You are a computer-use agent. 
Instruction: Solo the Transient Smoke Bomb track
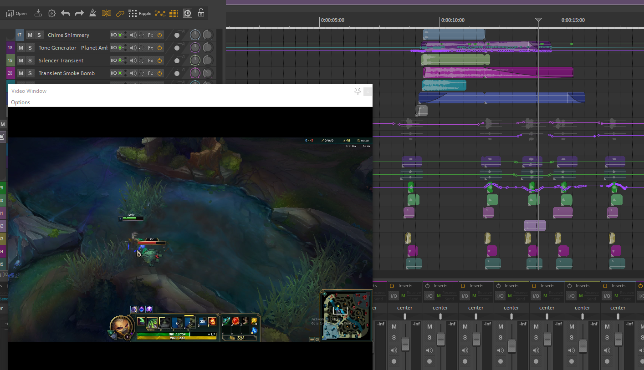point(30,73)
